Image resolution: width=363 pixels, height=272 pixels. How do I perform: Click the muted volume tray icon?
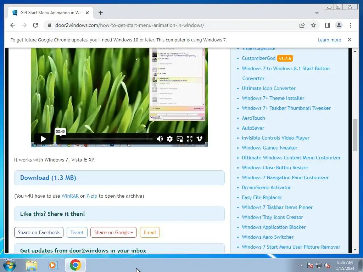pyautogui.click(x=327, y=265)
